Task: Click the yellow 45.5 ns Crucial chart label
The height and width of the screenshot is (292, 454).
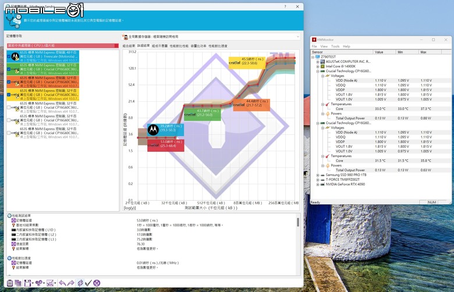Action: point(247,62)
